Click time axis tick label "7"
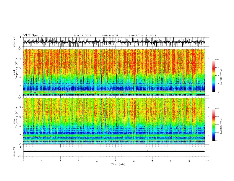The width and height of the screenshot is (234, 181). point(152,161)
